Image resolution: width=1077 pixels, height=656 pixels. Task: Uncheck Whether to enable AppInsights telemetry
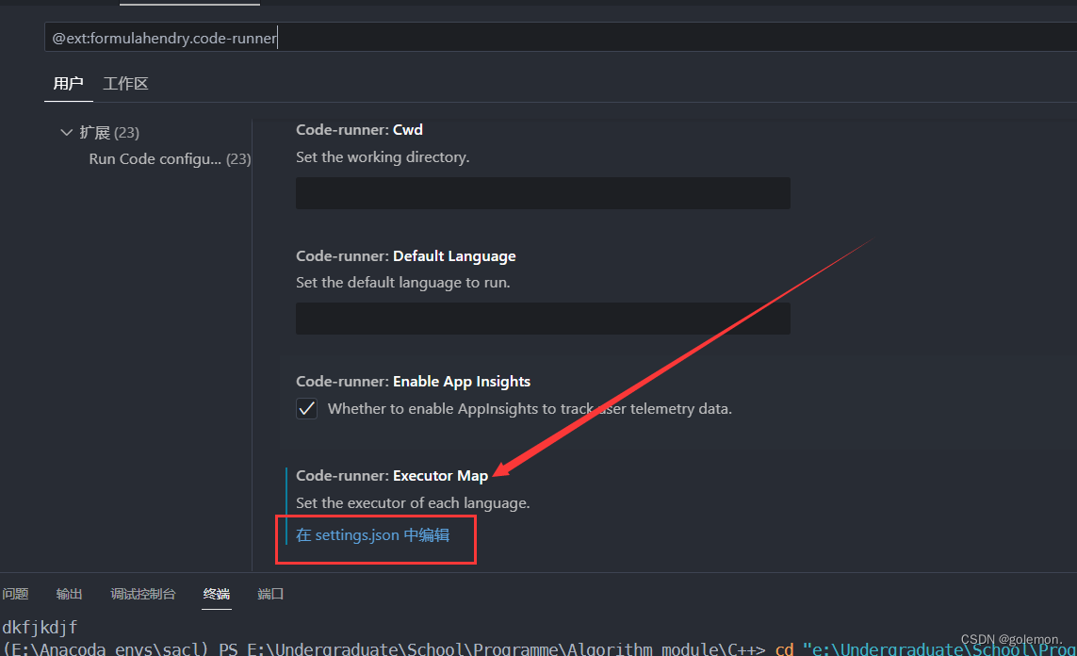coord(306,408)
